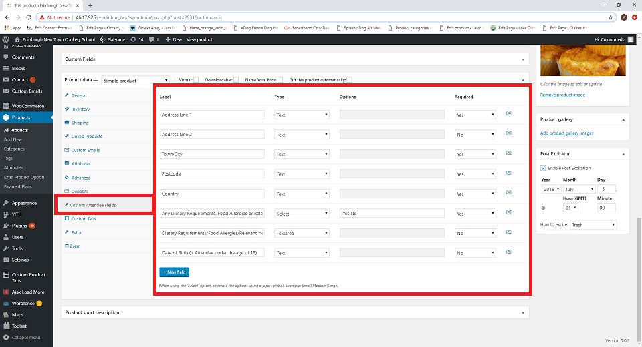Uncheck Enable Post Expiration

(543, 168)
